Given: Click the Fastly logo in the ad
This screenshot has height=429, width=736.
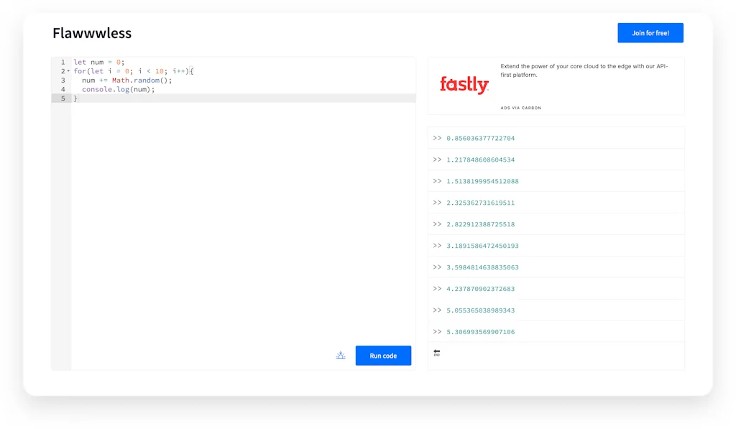Looking at the screenshot, I should (464, 86).
